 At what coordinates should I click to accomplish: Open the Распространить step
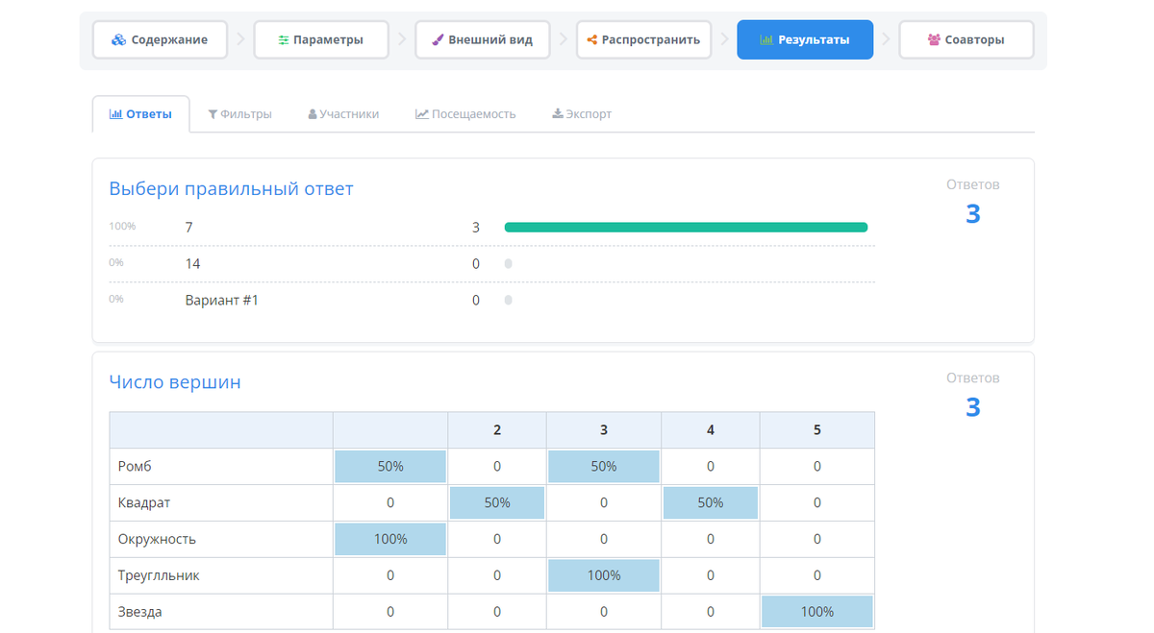(x=644, y=40)
